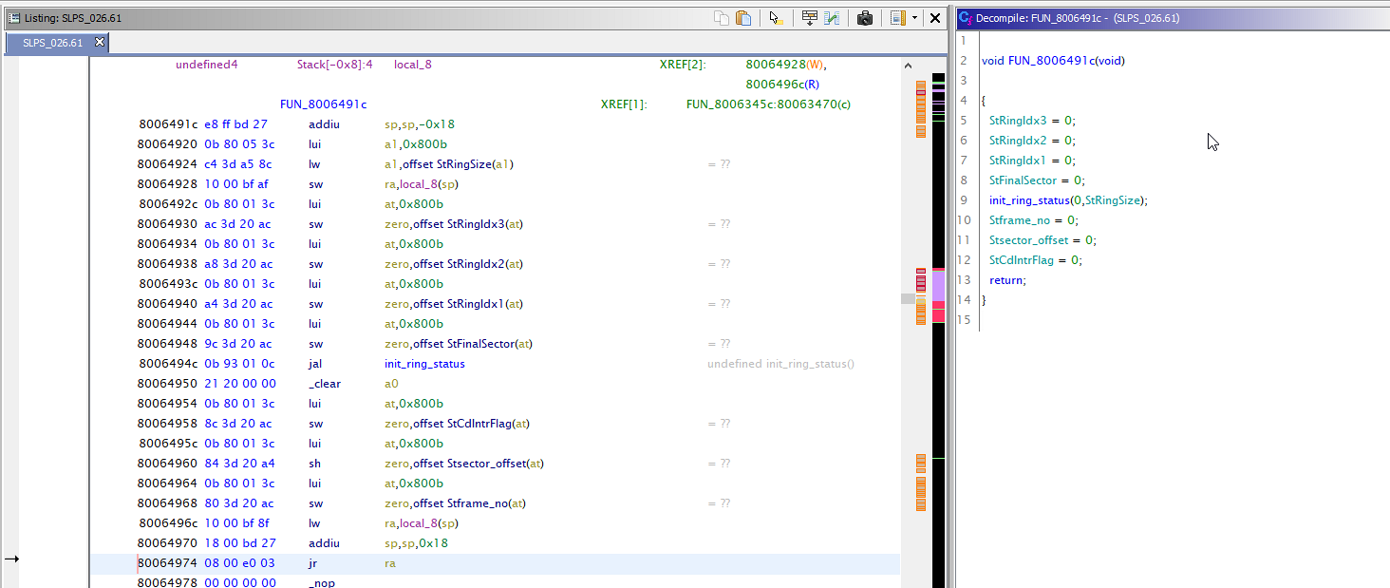The width and height of the screenshot is (1390, 588).
Task: Click StFinalSector in decompiler
Action: (1024, 180)
